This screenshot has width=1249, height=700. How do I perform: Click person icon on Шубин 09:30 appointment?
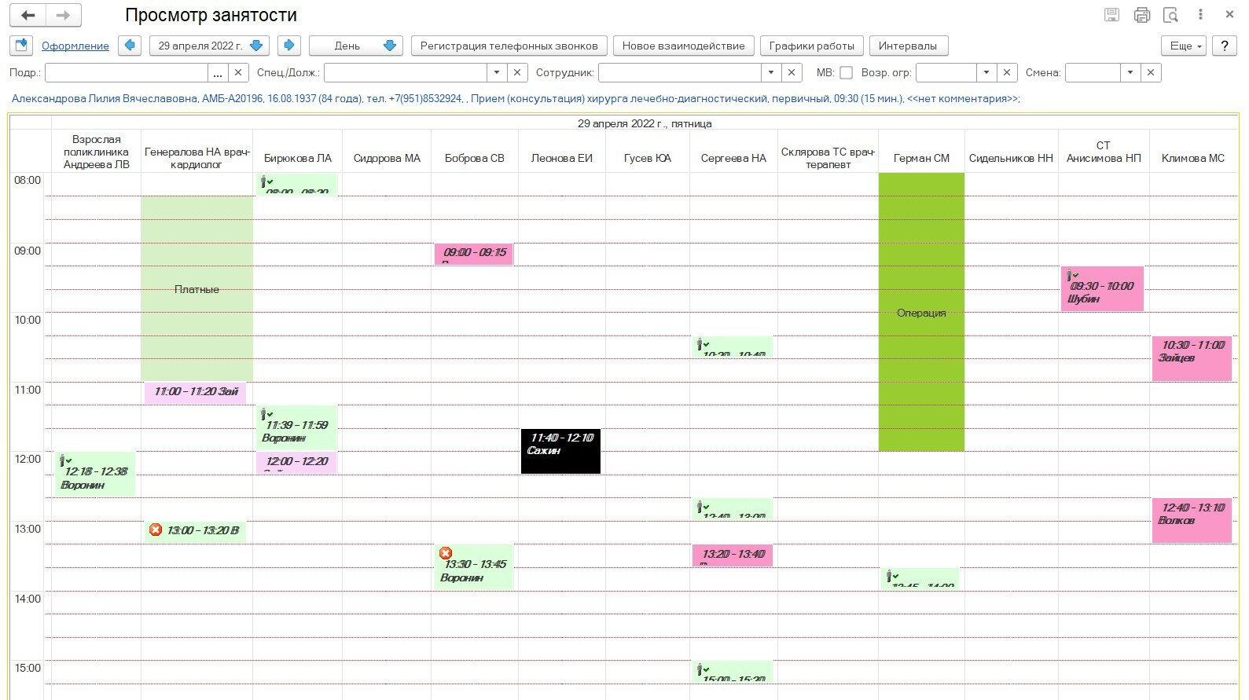tap(1071, 275)
